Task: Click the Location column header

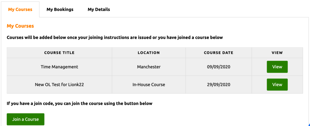Action: click(x=149, y=53)
